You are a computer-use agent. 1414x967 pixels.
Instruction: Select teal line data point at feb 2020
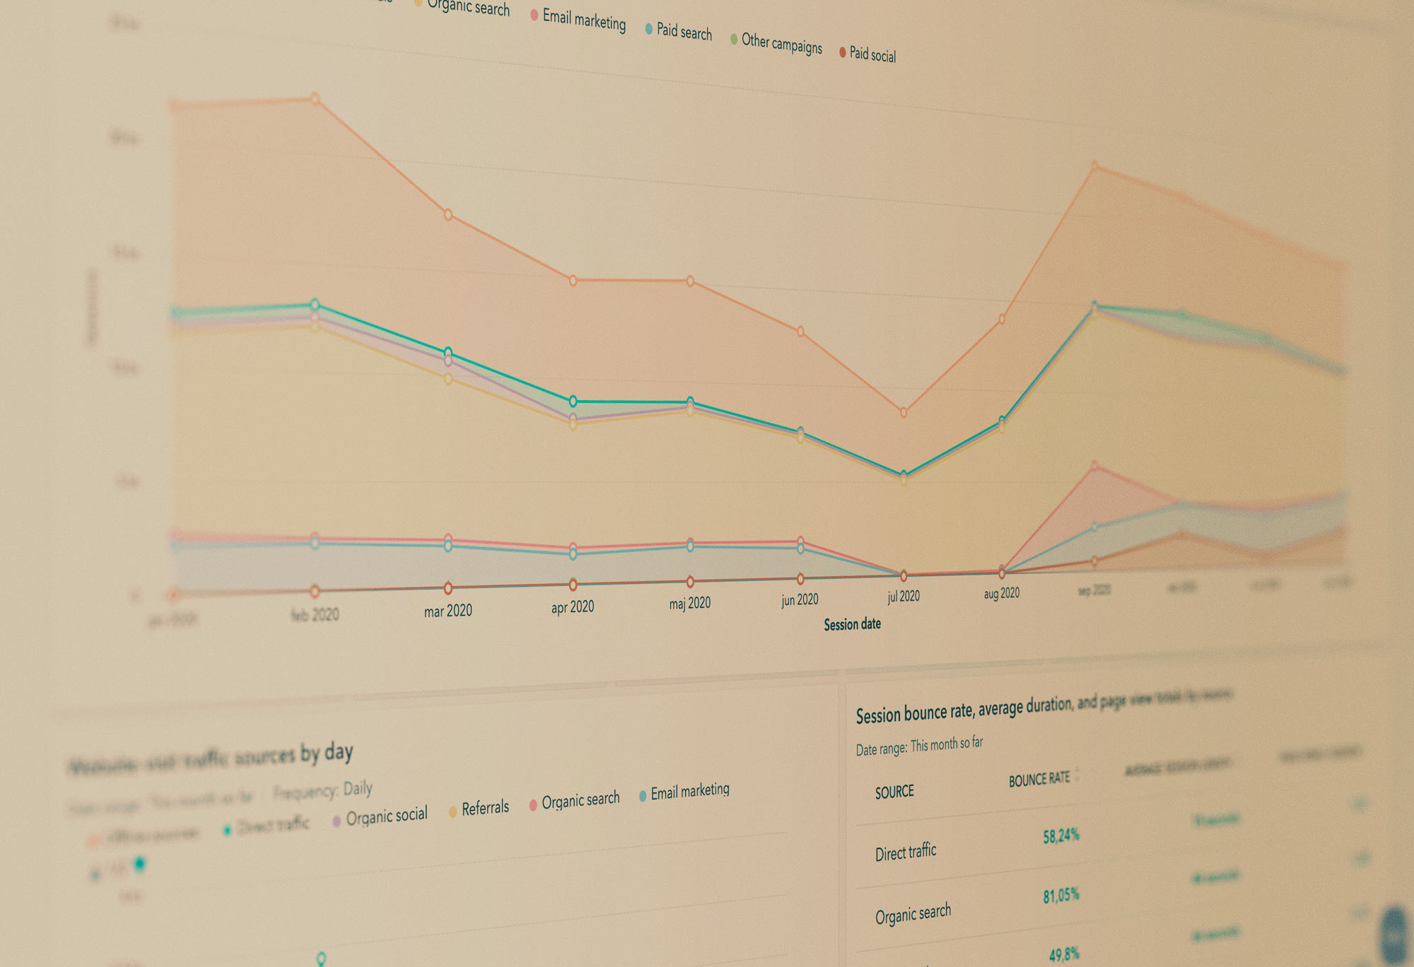(x=315, y=305)
